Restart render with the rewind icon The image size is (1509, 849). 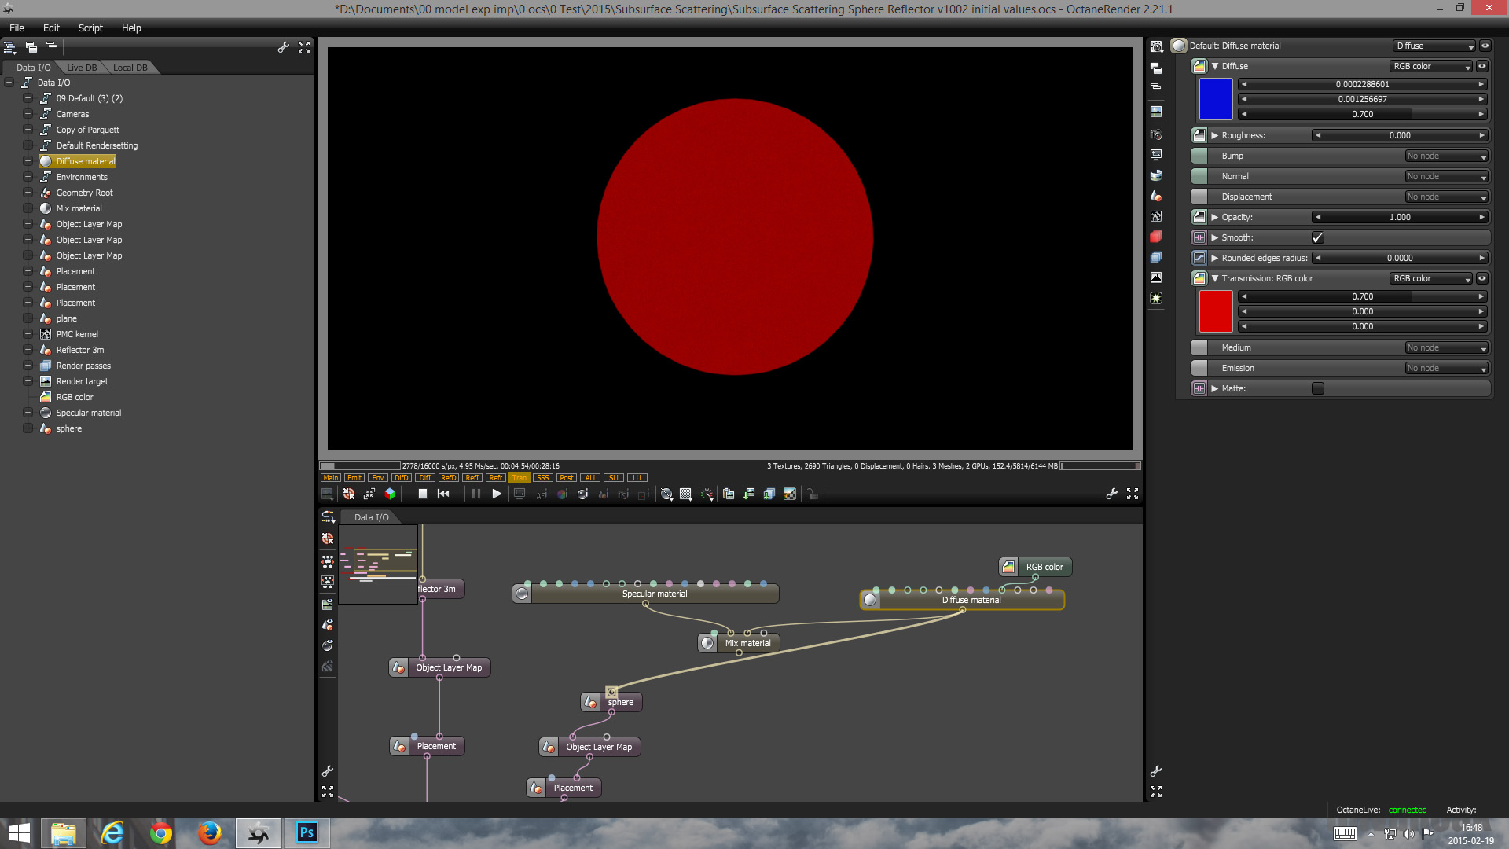443,494
